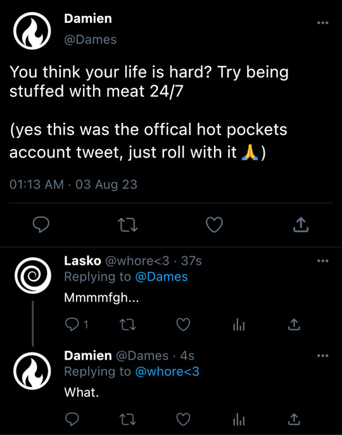
Task: View analytics for Lasko's reply
Action: (239, 324)
